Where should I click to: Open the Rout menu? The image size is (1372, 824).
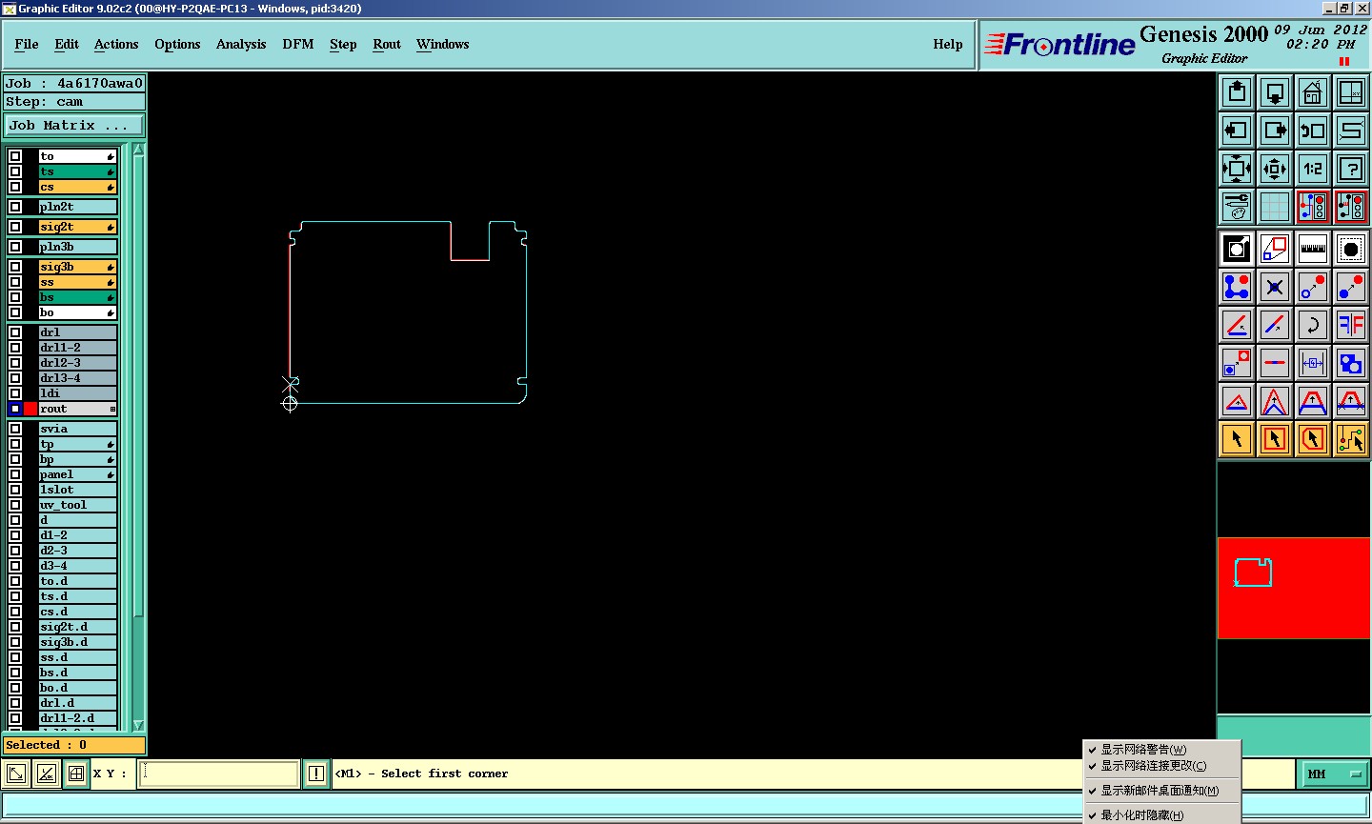(x=387, y=44)
